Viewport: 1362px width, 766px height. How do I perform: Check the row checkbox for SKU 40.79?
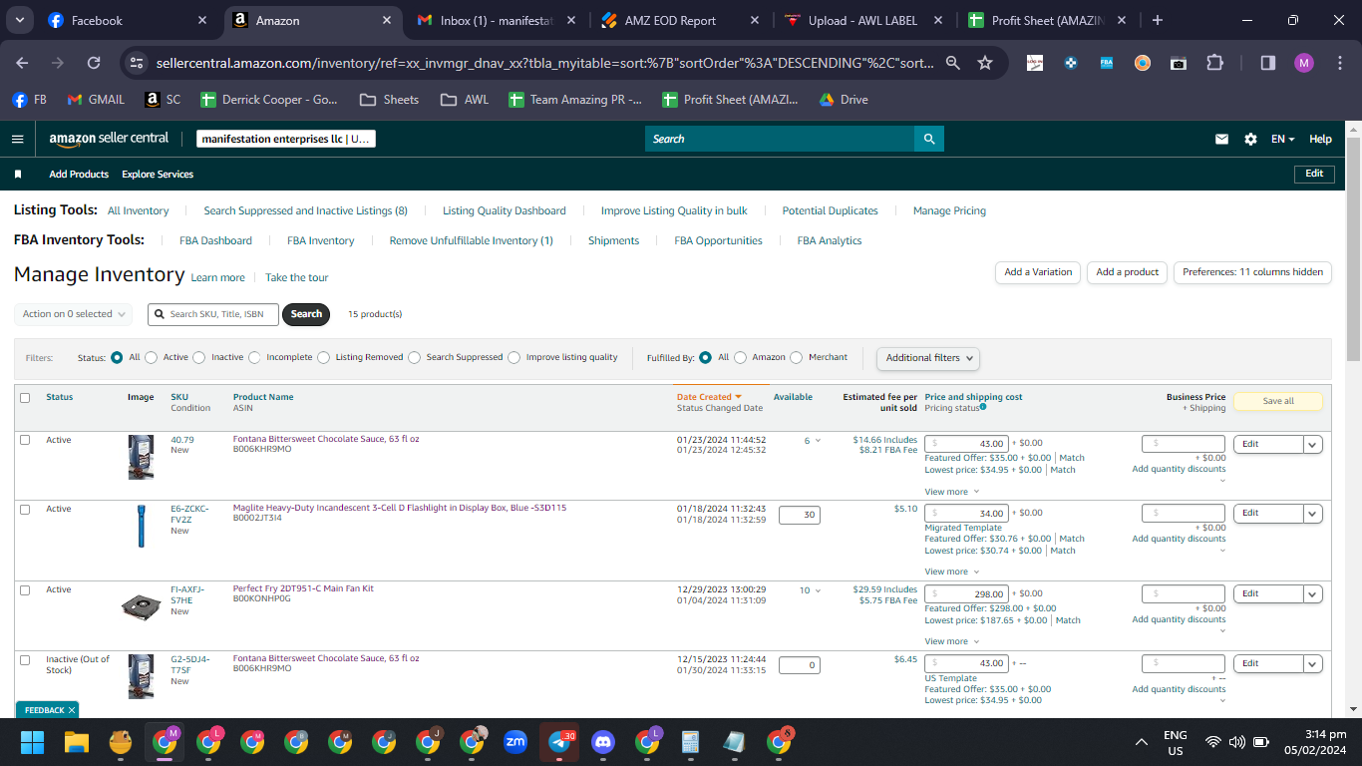[x=25, y=440]
